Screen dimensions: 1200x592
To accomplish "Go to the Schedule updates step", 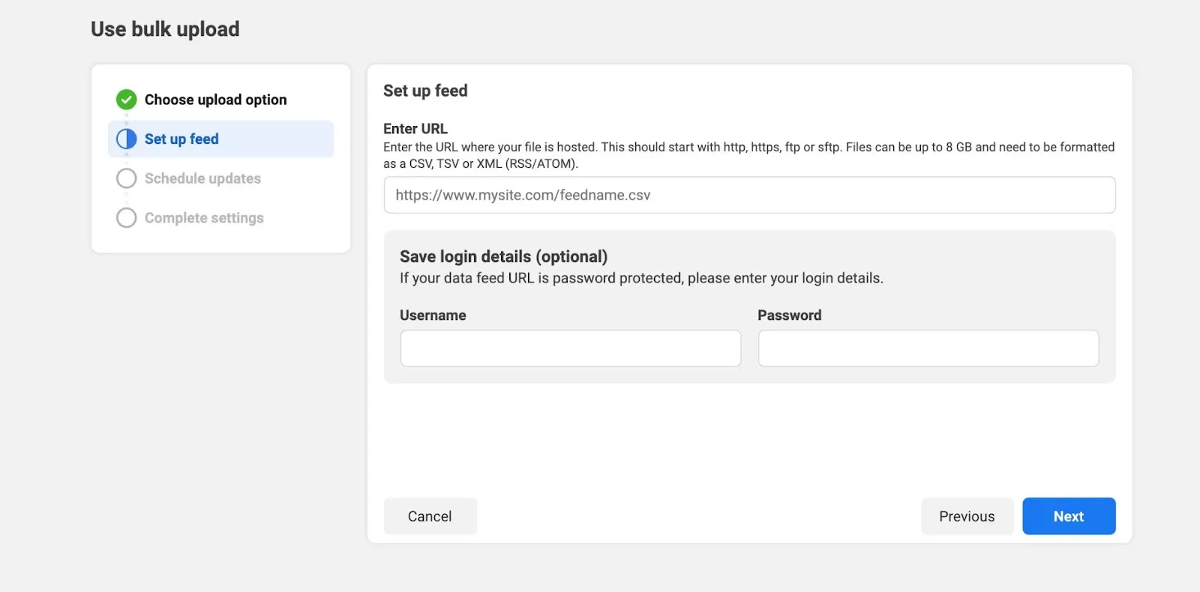I will (x=202, y=178).
